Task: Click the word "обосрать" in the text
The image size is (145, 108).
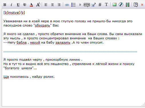Action: [x=42, y=25]
